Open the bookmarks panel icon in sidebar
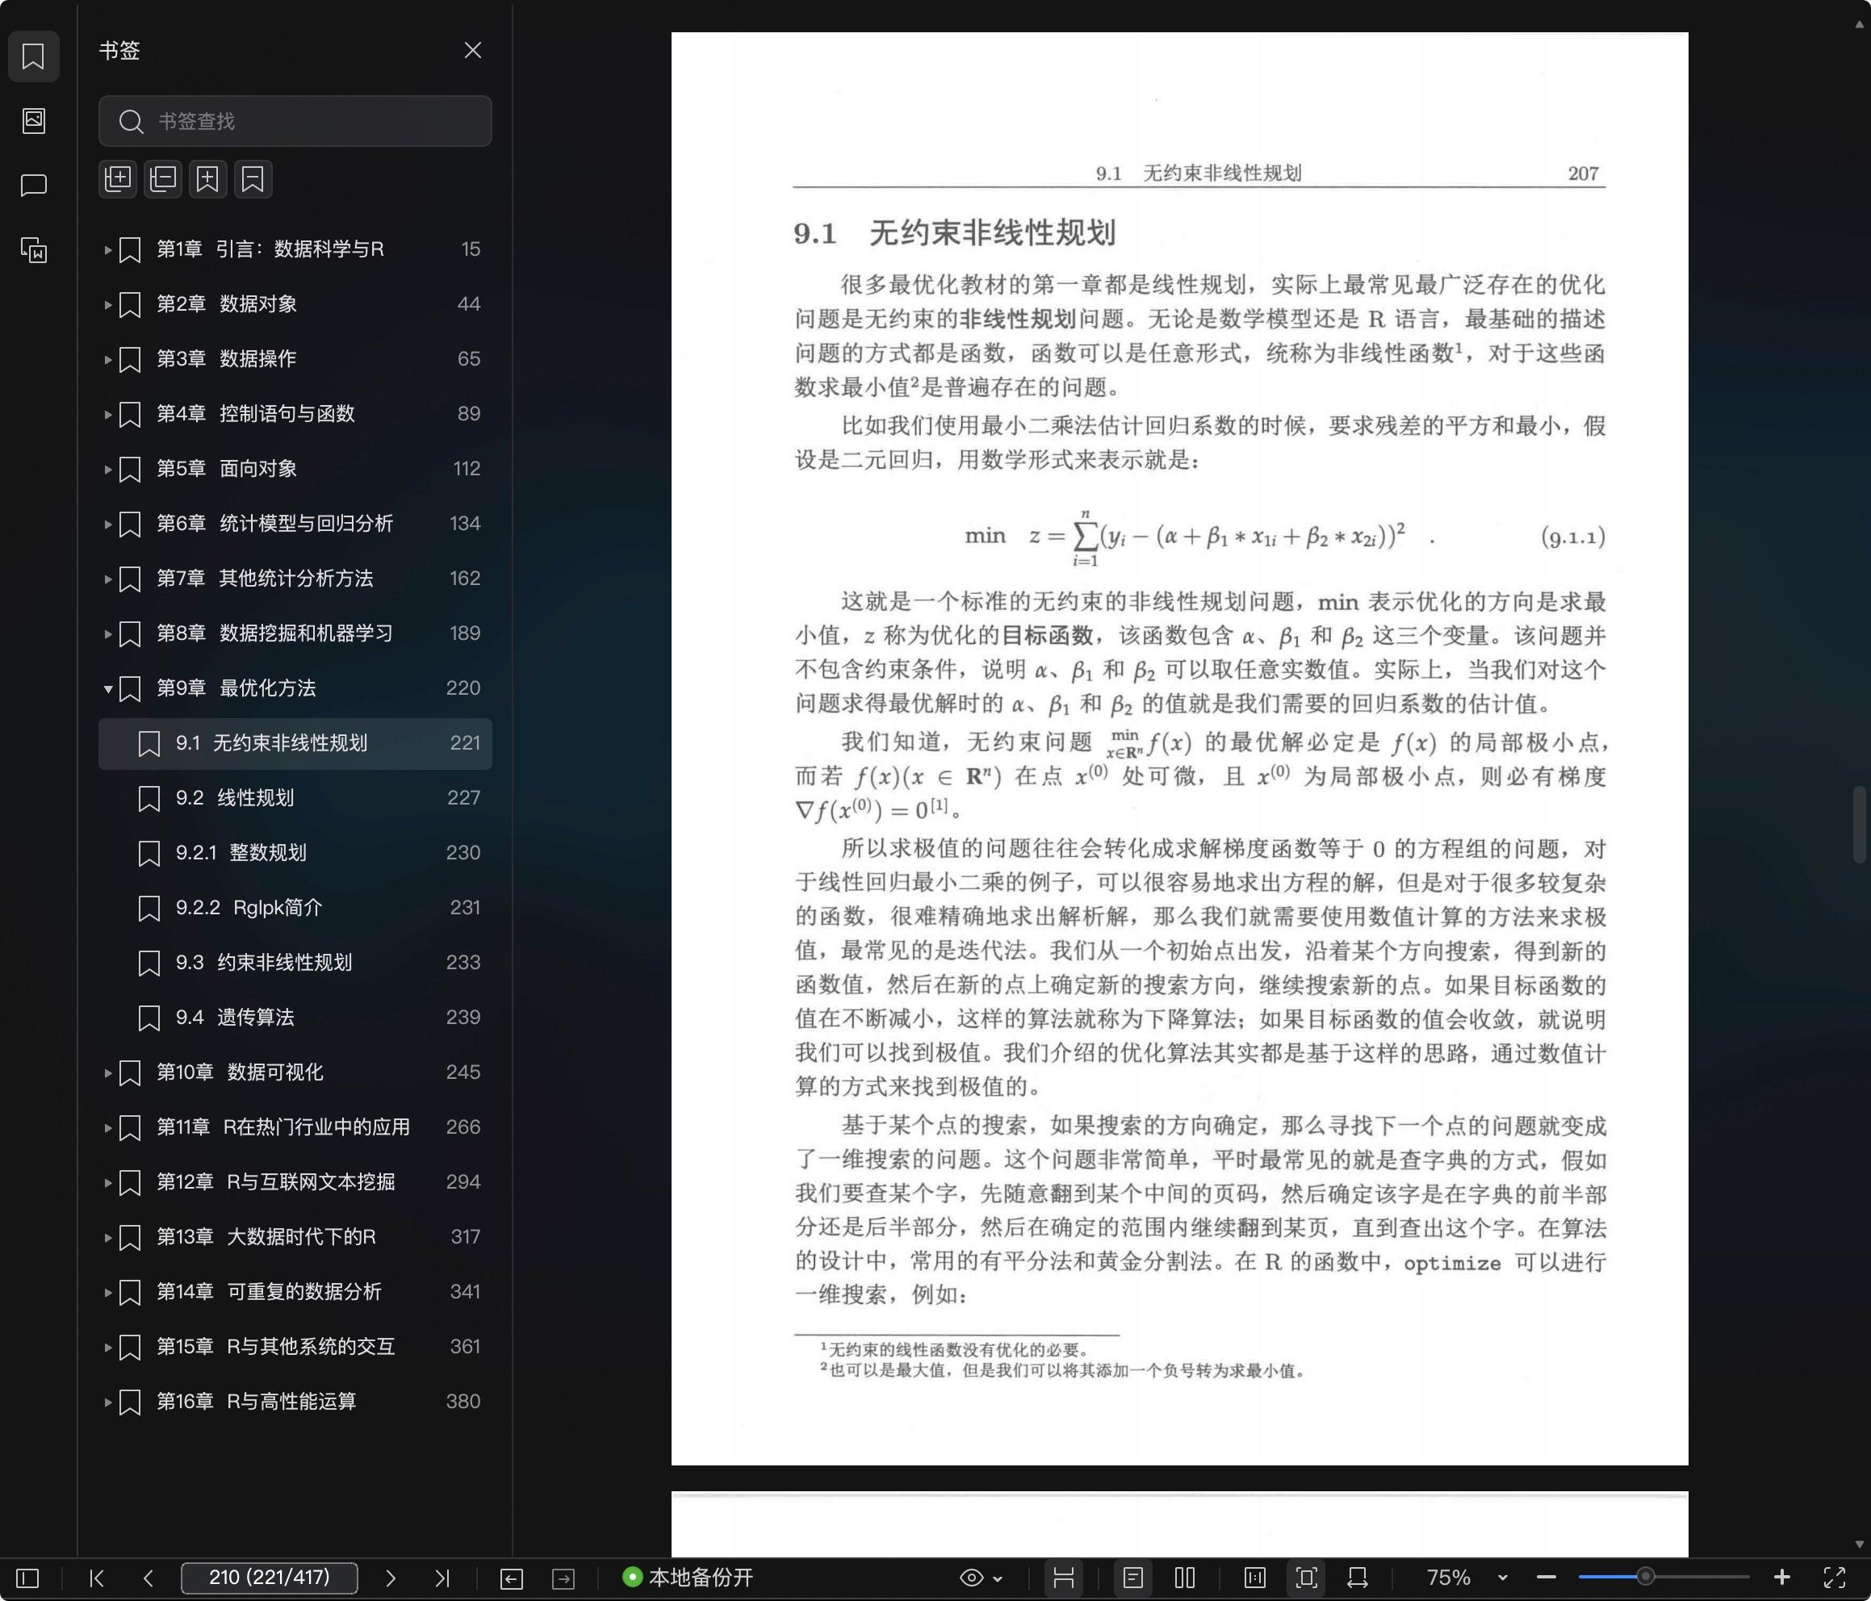Image resolution: width=1871 pixels, height=1601 pixels. coord(33,56)
